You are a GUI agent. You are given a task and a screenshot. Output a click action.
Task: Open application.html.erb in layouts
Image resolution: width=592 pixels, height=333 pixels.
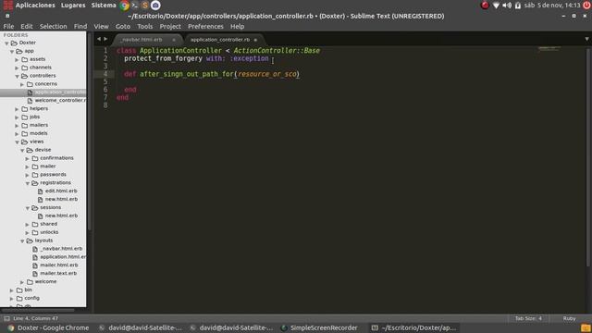(x=63, y=257)
